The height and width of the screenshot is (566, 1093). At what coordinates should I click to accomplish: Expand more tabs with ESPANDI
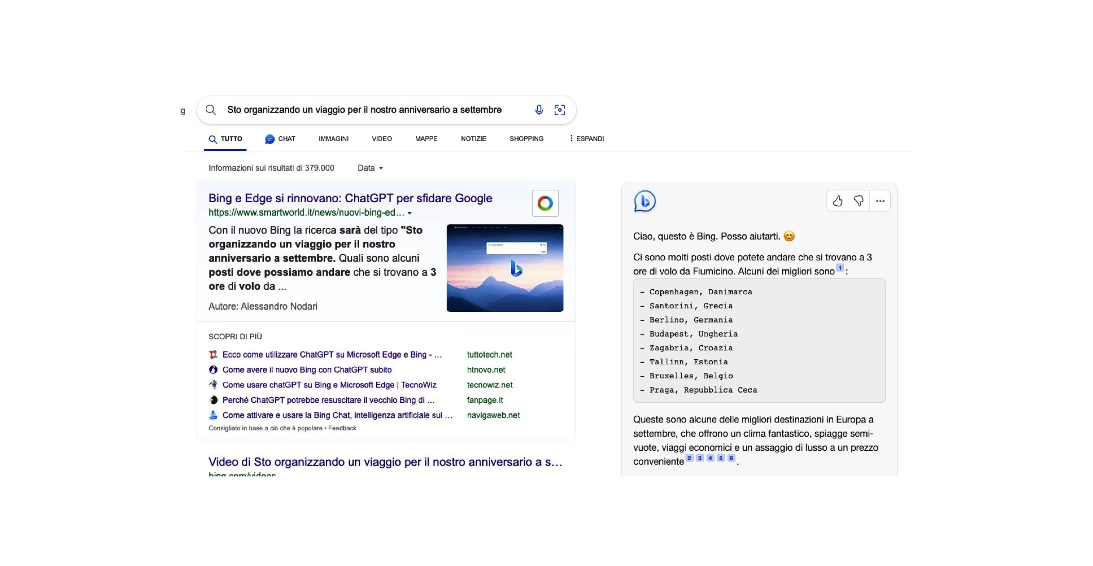click(x=587, y=139)
